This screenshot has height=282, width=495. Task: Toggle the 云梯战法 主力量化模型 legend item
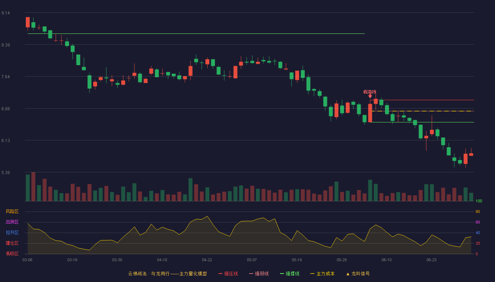pyautogui.click(x=167, y=274)
